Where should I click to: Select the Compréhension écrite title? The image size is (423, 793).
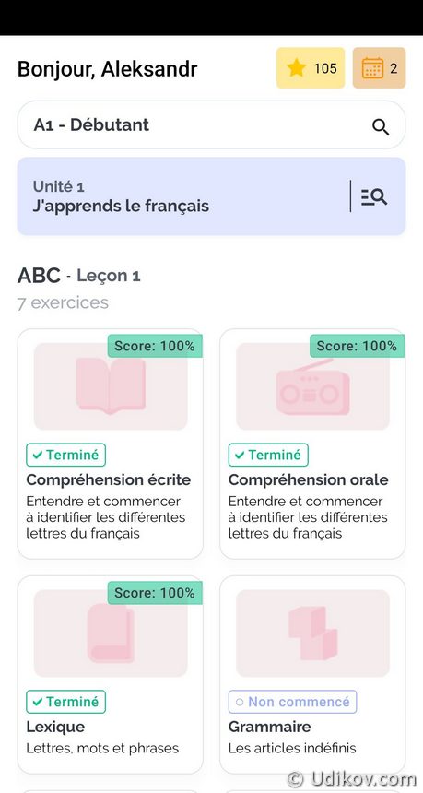[x=109, y=479]
